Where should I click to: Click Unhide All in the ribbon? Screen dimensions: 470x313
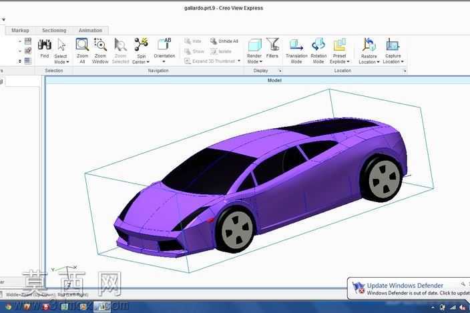coord(224,41)
